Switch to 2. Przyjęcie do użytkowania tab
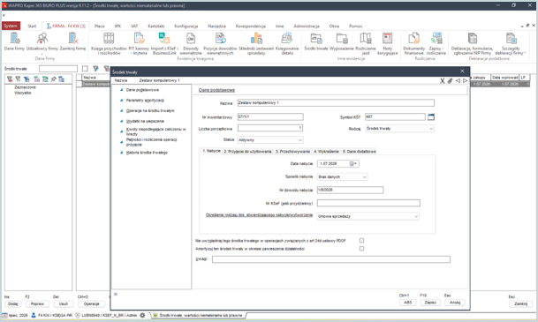 [247, 152]
